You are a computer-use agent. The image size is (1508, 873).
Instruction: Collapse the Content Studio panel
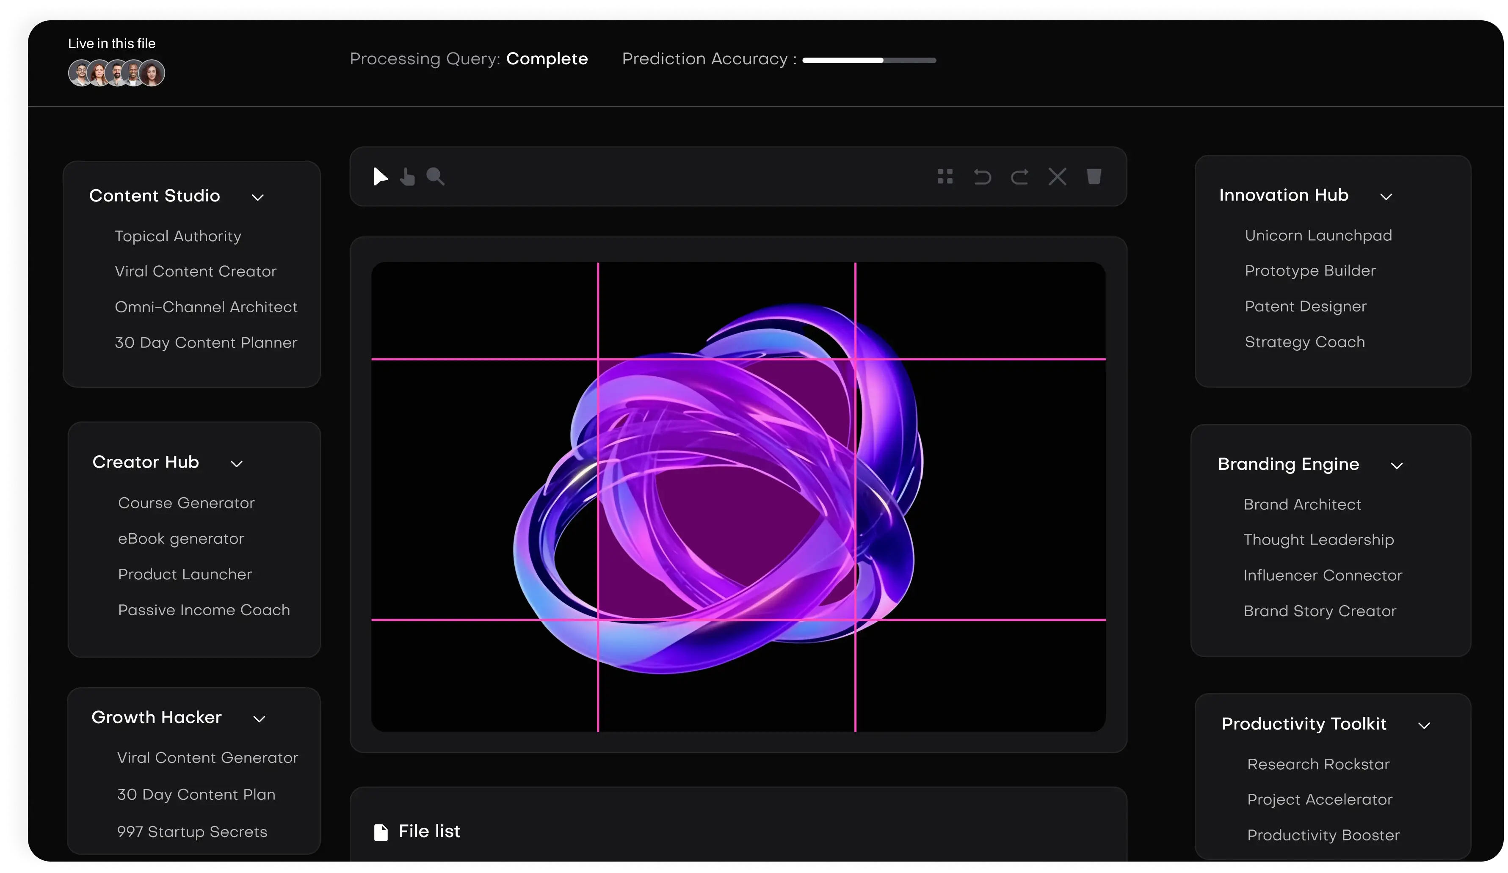coord(258,197)
